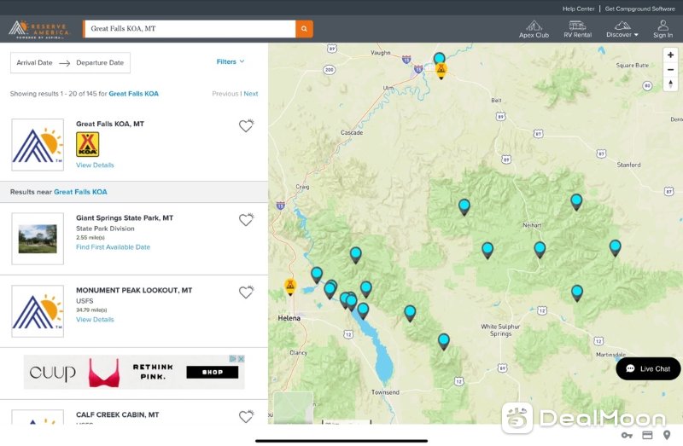This screenshot has height=446, width=683.
Task: Click the key password icon in bottom bar
Action: pos(627,435)
